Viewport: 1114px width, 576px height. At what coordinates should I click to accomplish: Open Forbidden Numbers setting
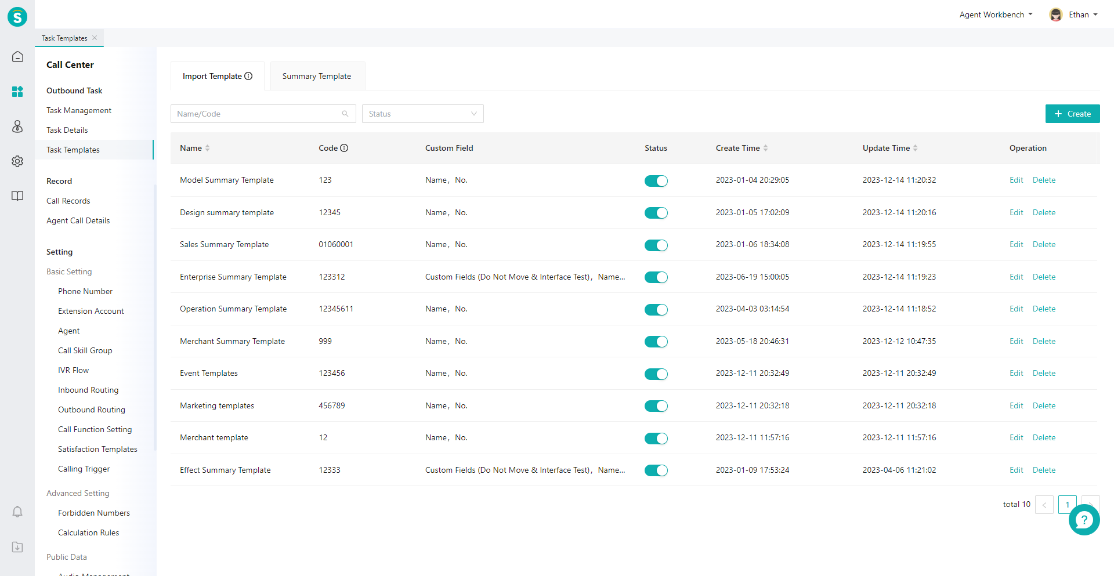pyautogui.click(x=94, y=513)
